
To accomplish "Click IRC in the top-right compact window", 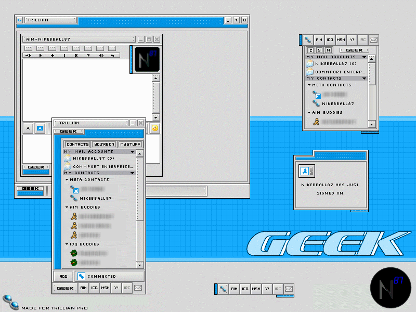I will point(362,40).
